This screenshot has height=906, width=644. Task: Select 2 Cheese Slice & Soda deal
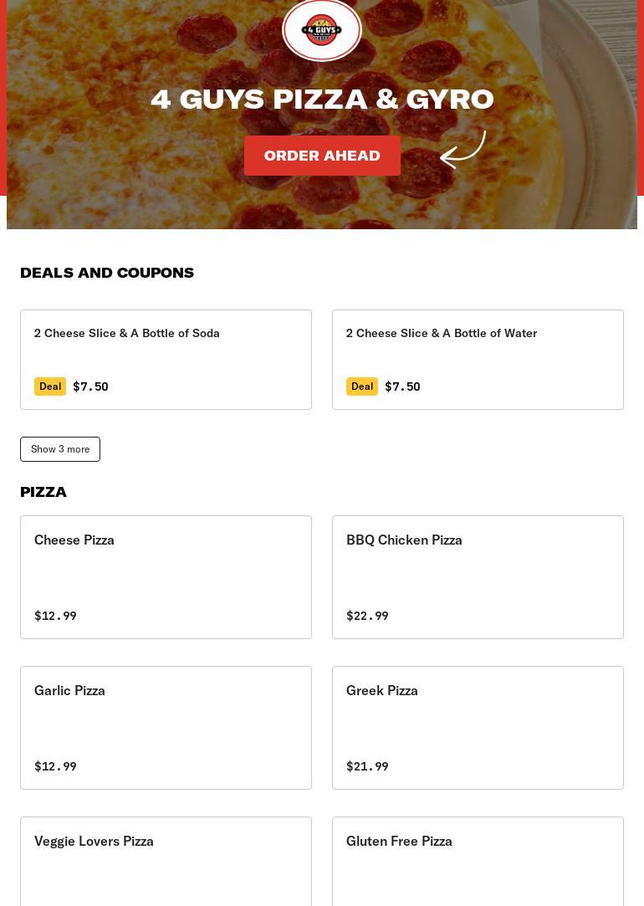tap(166, 360)
